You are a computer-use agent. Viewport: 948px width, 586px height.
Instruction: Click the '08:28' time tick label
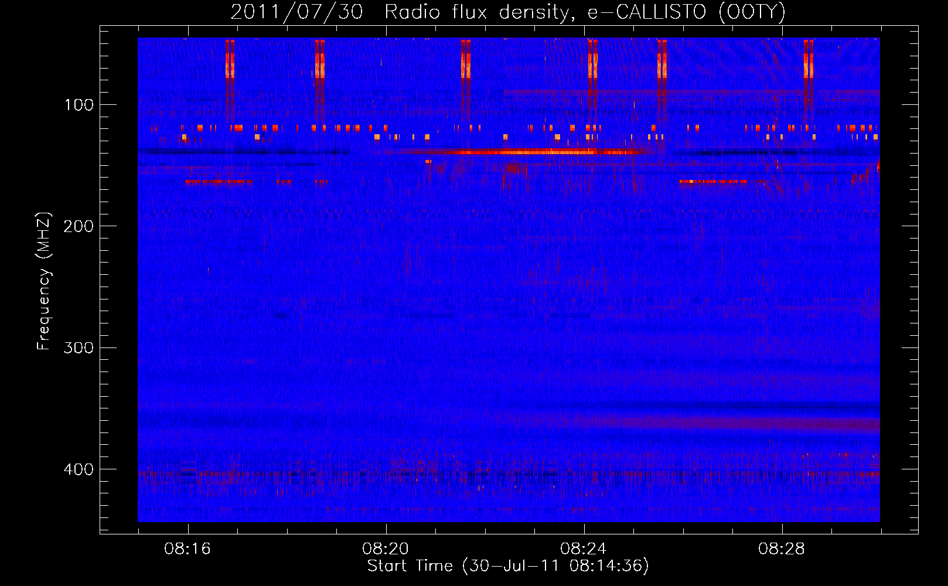(782, 549)
